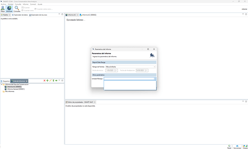Click the green right-arrow run report icon
Screen dimensions: 248x149
pos(56,80)
